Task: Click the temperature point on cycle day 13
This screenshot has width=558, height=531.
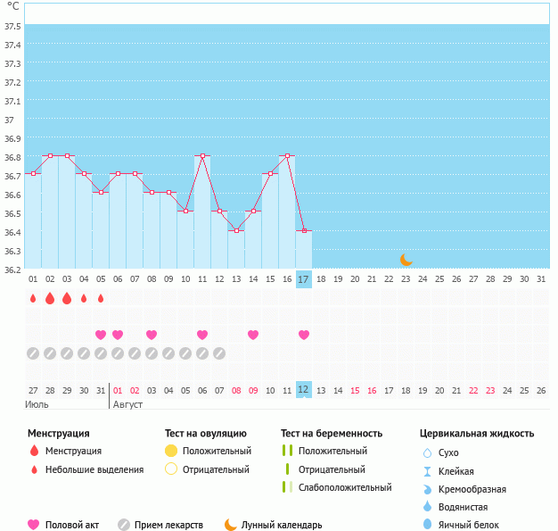Action: pyautogui.click(x=236, y=230)
